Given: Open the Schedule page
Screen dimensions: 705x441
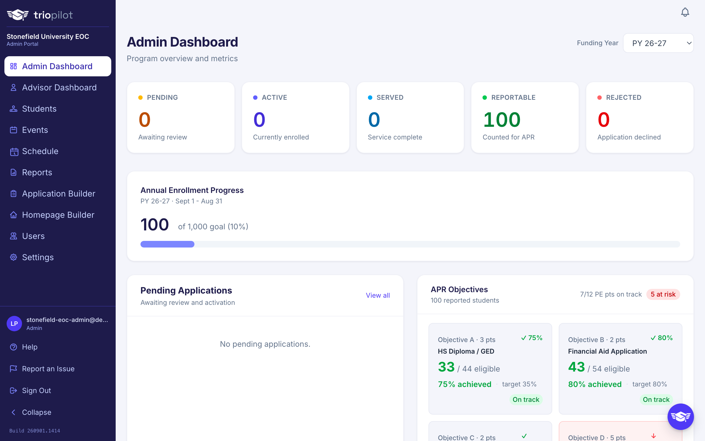Looking at the screenshot, I should click(58, 151).
